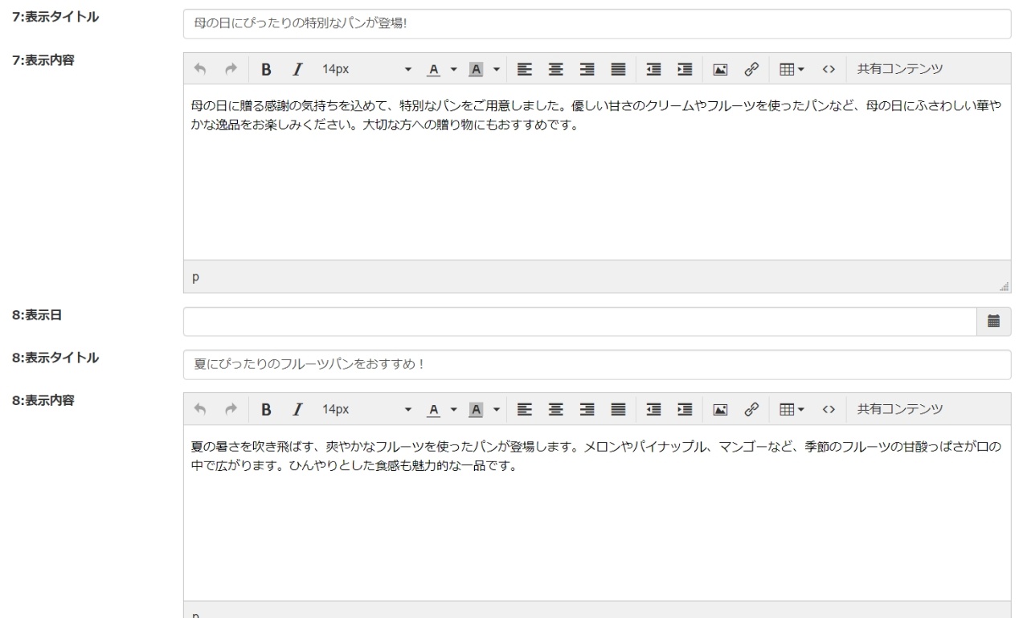This screenshot has height=618, width=1019.
Task: Click the redo arrow in section 8 editor
Action: tap(231, 410)
